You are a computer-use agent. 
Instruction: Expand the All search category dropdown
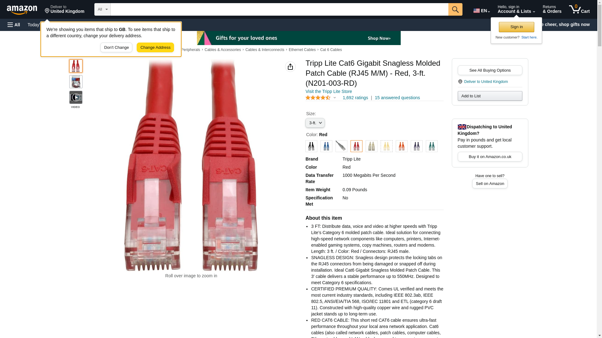point(103,9)
